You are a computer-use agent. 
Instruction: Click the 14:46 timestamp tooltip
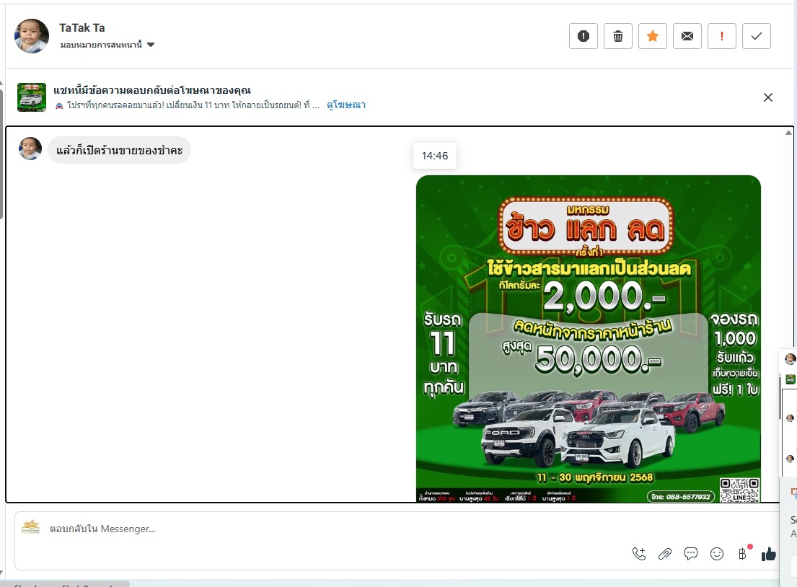(435, 156)
